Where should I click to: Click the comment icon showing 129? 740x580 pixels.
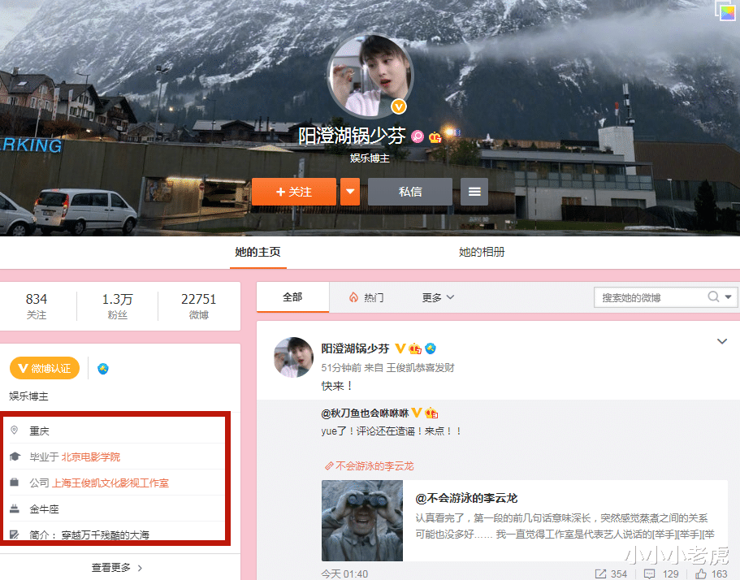(649, 574)
